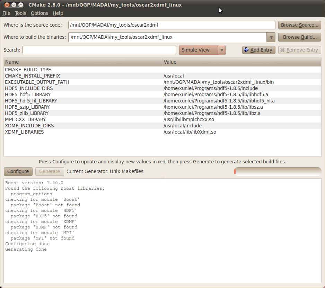Open the Help menu

[x=58, y=13]
